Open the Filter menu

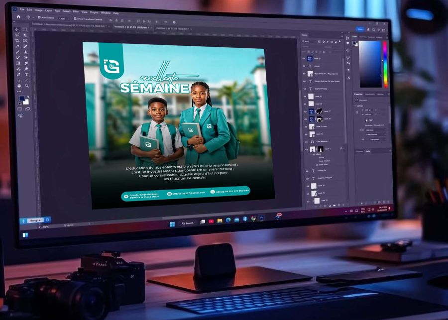click(x=76, y=11)
